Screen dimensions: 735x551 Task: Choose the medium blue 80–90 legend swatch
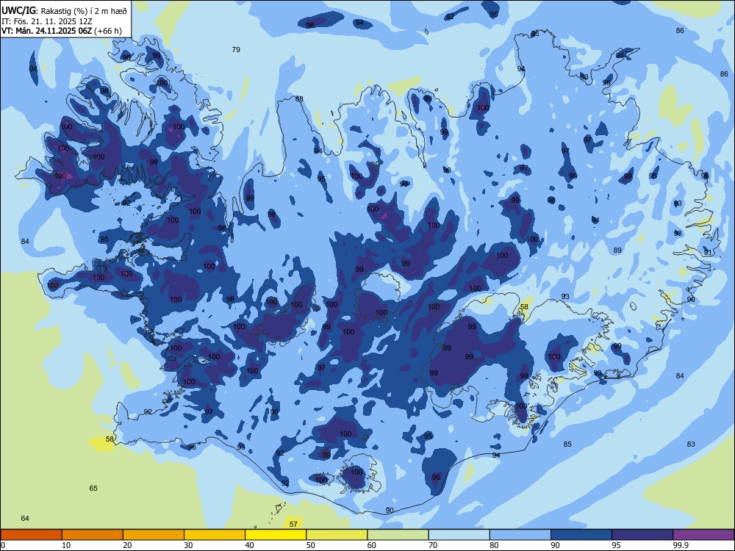(x=520, y=535)
